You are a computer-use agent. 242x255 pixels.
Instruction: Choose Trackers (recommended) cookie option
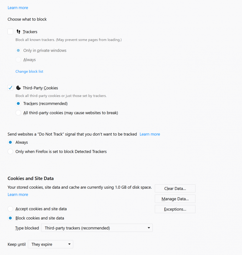coord(18,103)
